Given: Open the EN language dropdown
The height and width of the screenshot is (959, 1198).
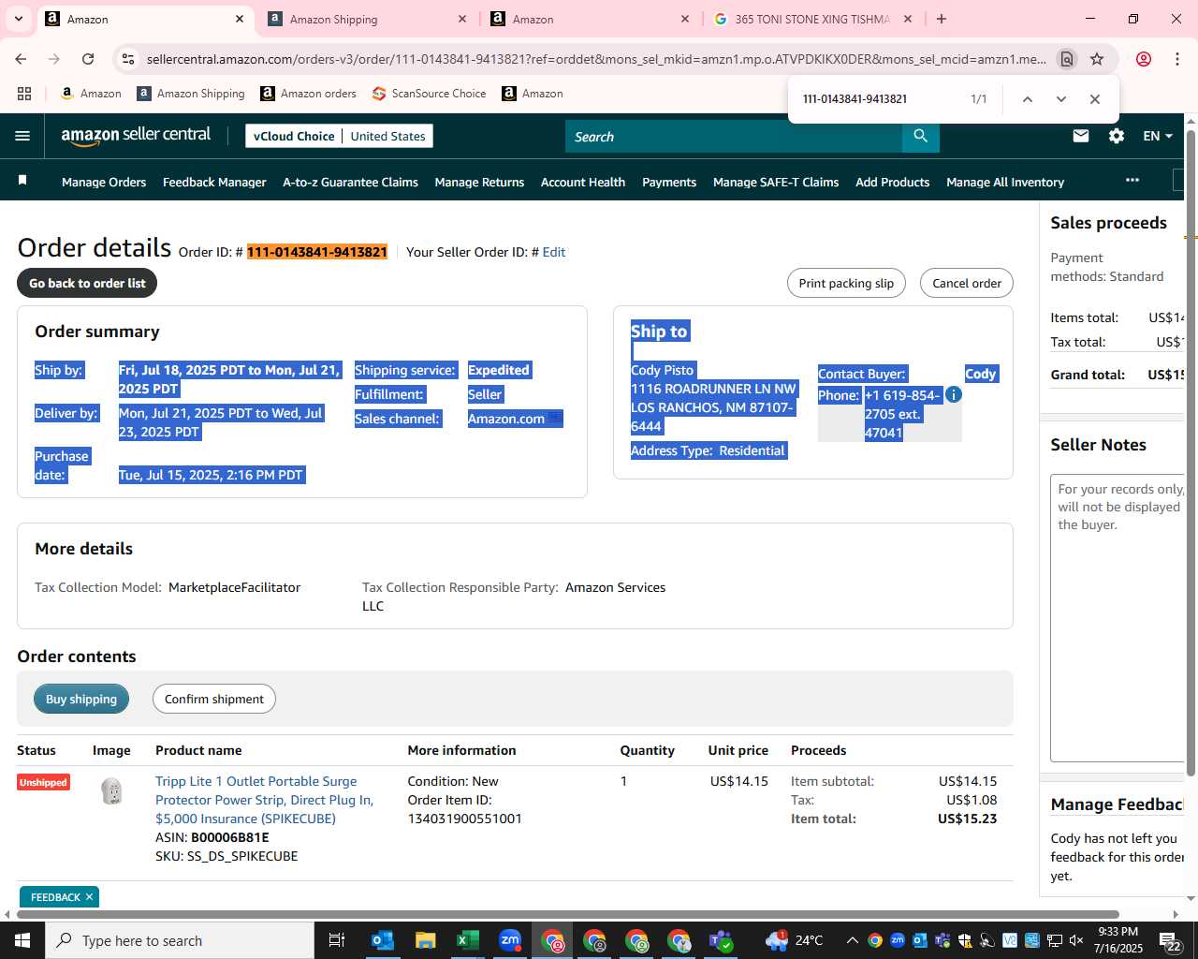Looking at the screenshot, I should pyautogui.click(x=1158, y=136).
